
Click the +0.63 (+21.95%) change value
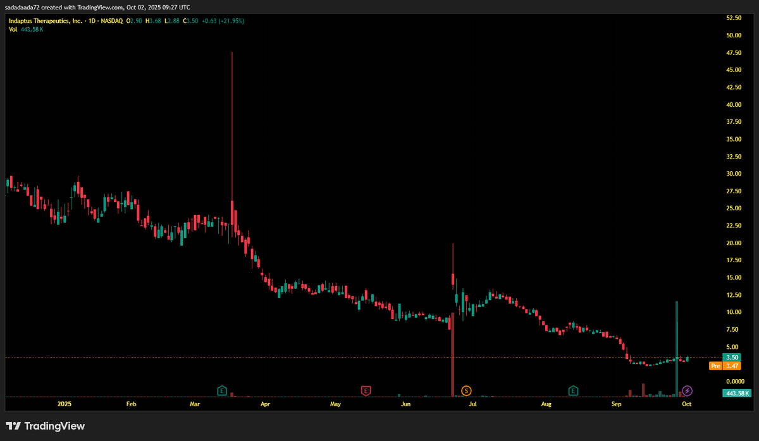(x=223, y=21)
